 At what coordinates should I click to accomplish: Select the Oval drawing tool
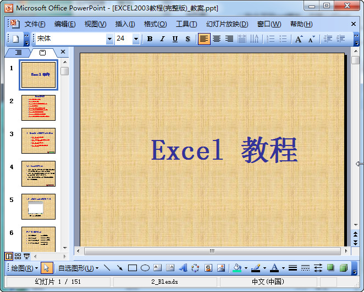[145, 268]
